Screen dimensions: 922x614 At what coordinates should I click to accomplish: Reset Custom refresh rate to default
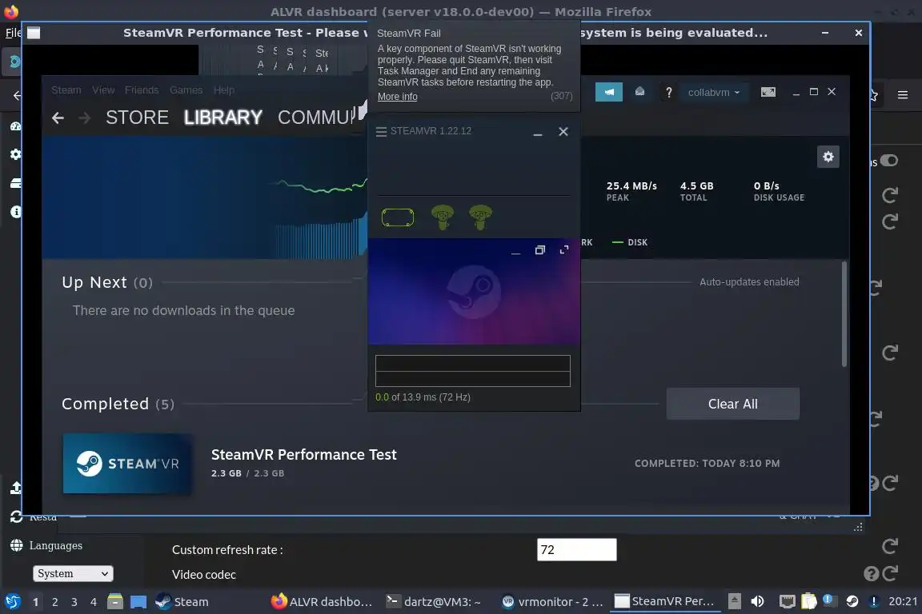[890, 546]
